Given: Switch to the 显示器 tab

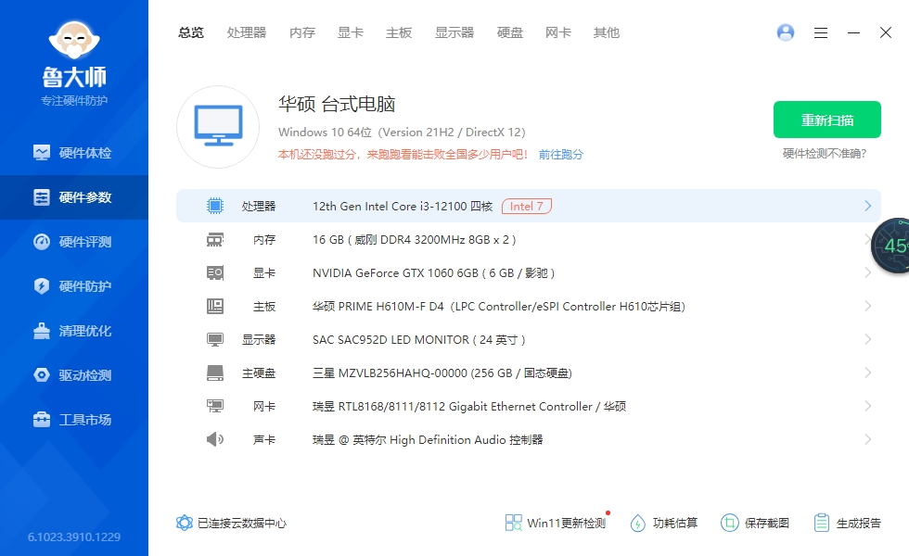Looking at the screenshot, I should pyautogui.click(x=454, y=32).
